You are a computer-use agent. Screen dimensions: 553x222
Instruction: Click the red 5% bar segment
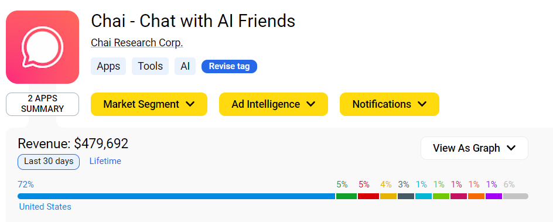pos(368,196)
